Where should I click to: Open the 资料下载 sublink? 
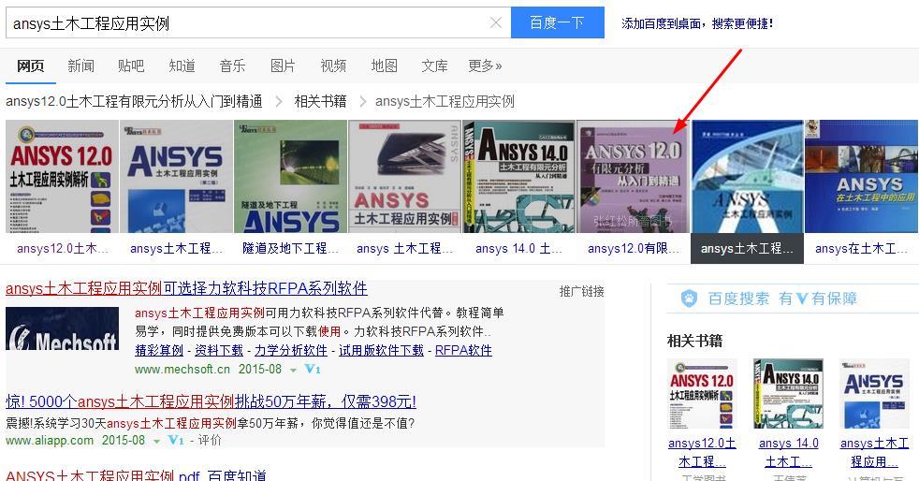point(219,350)
